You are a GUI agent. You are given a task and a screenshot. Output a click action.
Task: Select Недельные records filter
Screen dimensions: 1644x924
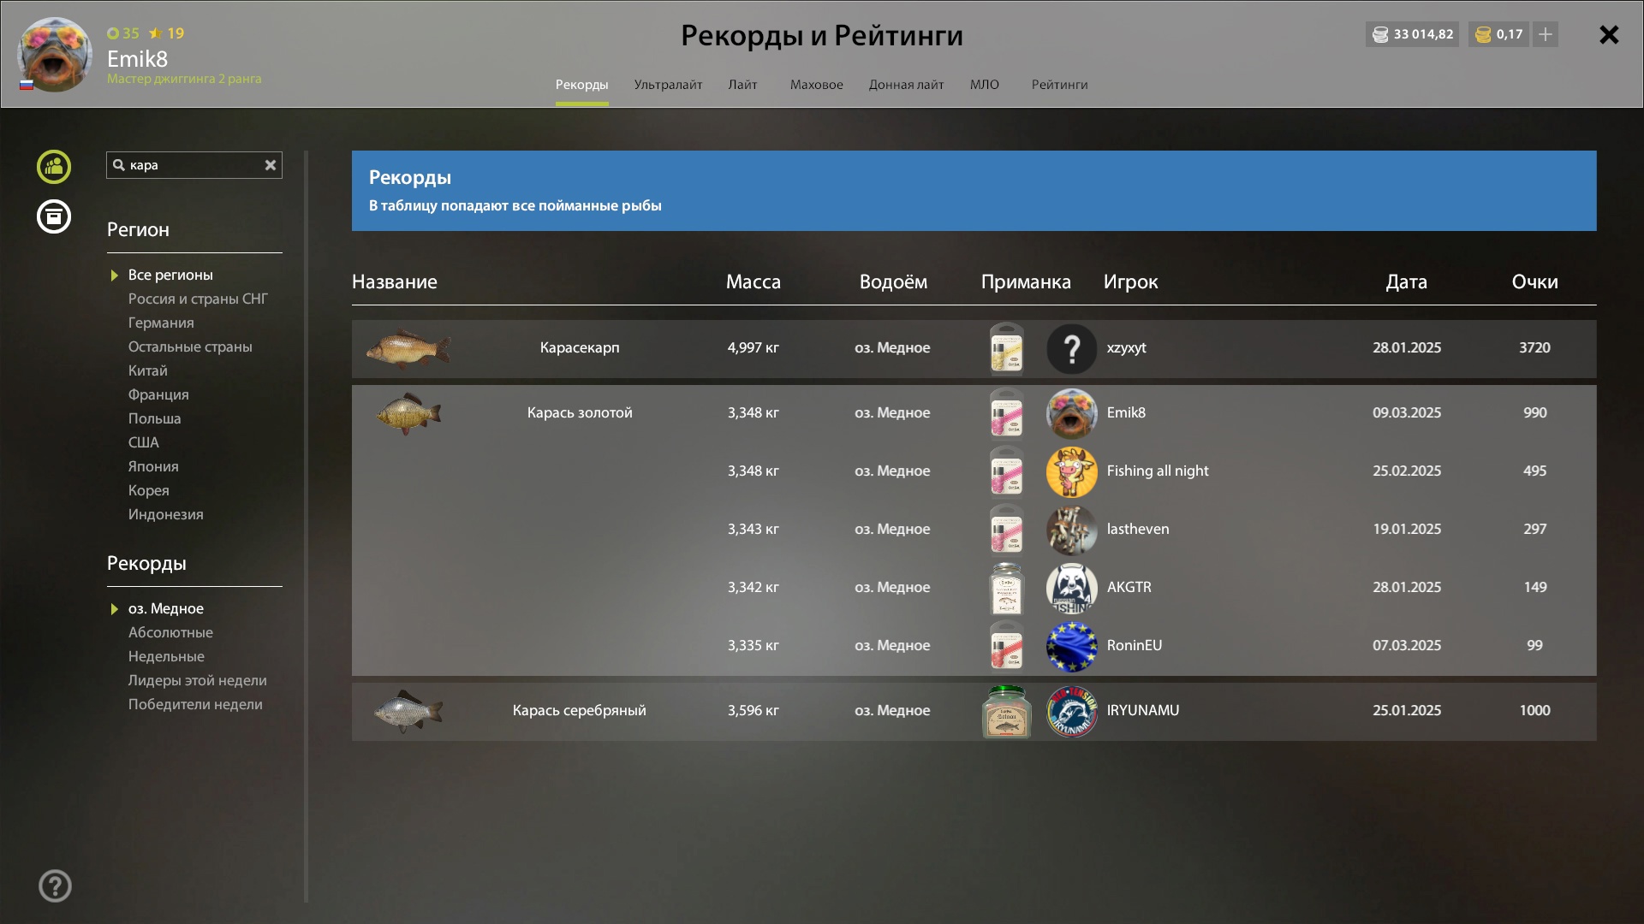click(166, 656)
